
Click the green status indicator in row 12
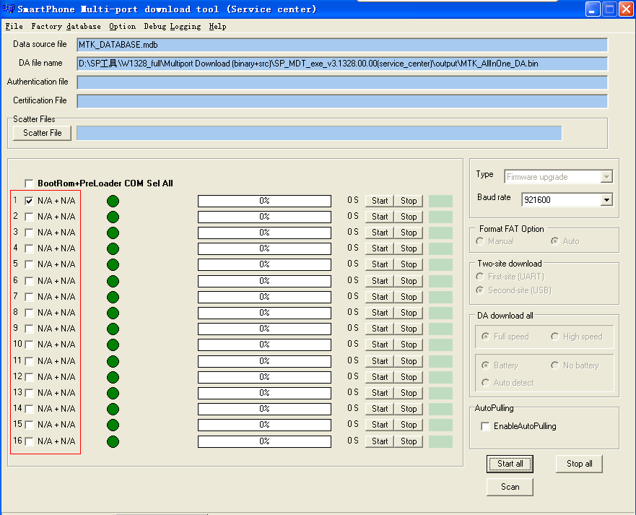click(x=113, y=377)
